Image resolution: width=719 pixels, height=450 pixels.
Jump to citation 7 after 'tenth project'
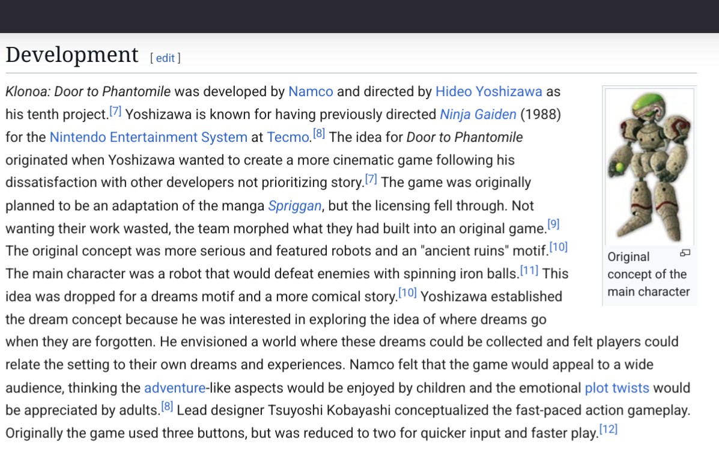click(x=115, y=111)
